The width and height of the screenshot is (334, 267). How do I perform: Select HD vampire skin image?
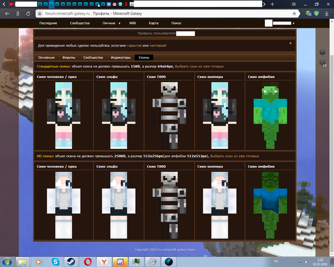(220, 205)
